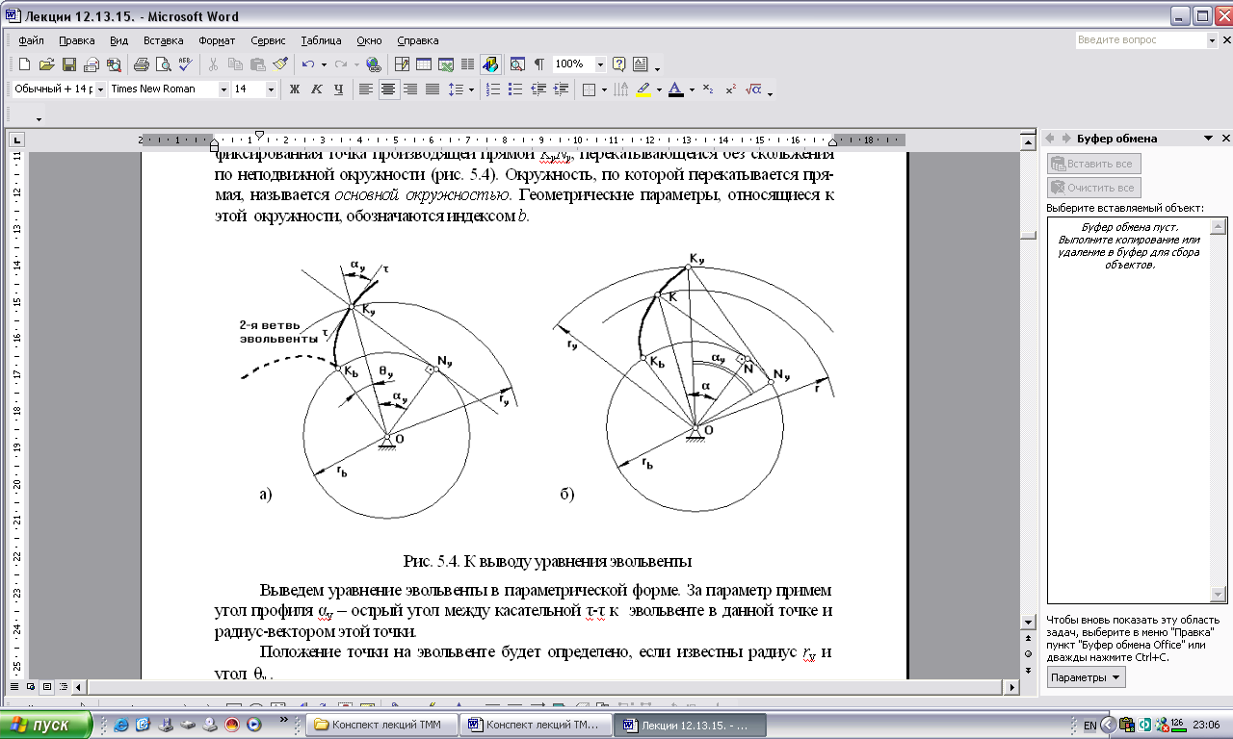Image resolution: width=1233 pixels, height=739 pixels.
Task: Open the Параметры dropdown button
Action: (1086, 677)
